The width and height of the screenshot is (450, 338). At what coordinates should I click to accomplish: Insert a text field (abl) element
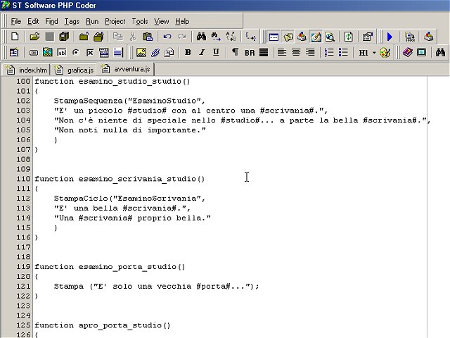click(62, 52)
